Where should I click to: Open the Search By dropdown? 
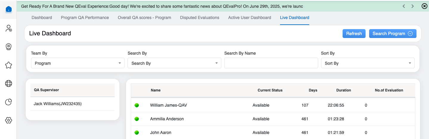click(x=174, y=63)
